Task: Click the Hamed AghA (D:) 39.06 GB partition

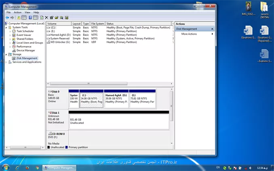Action: click(x=116, y=99)
